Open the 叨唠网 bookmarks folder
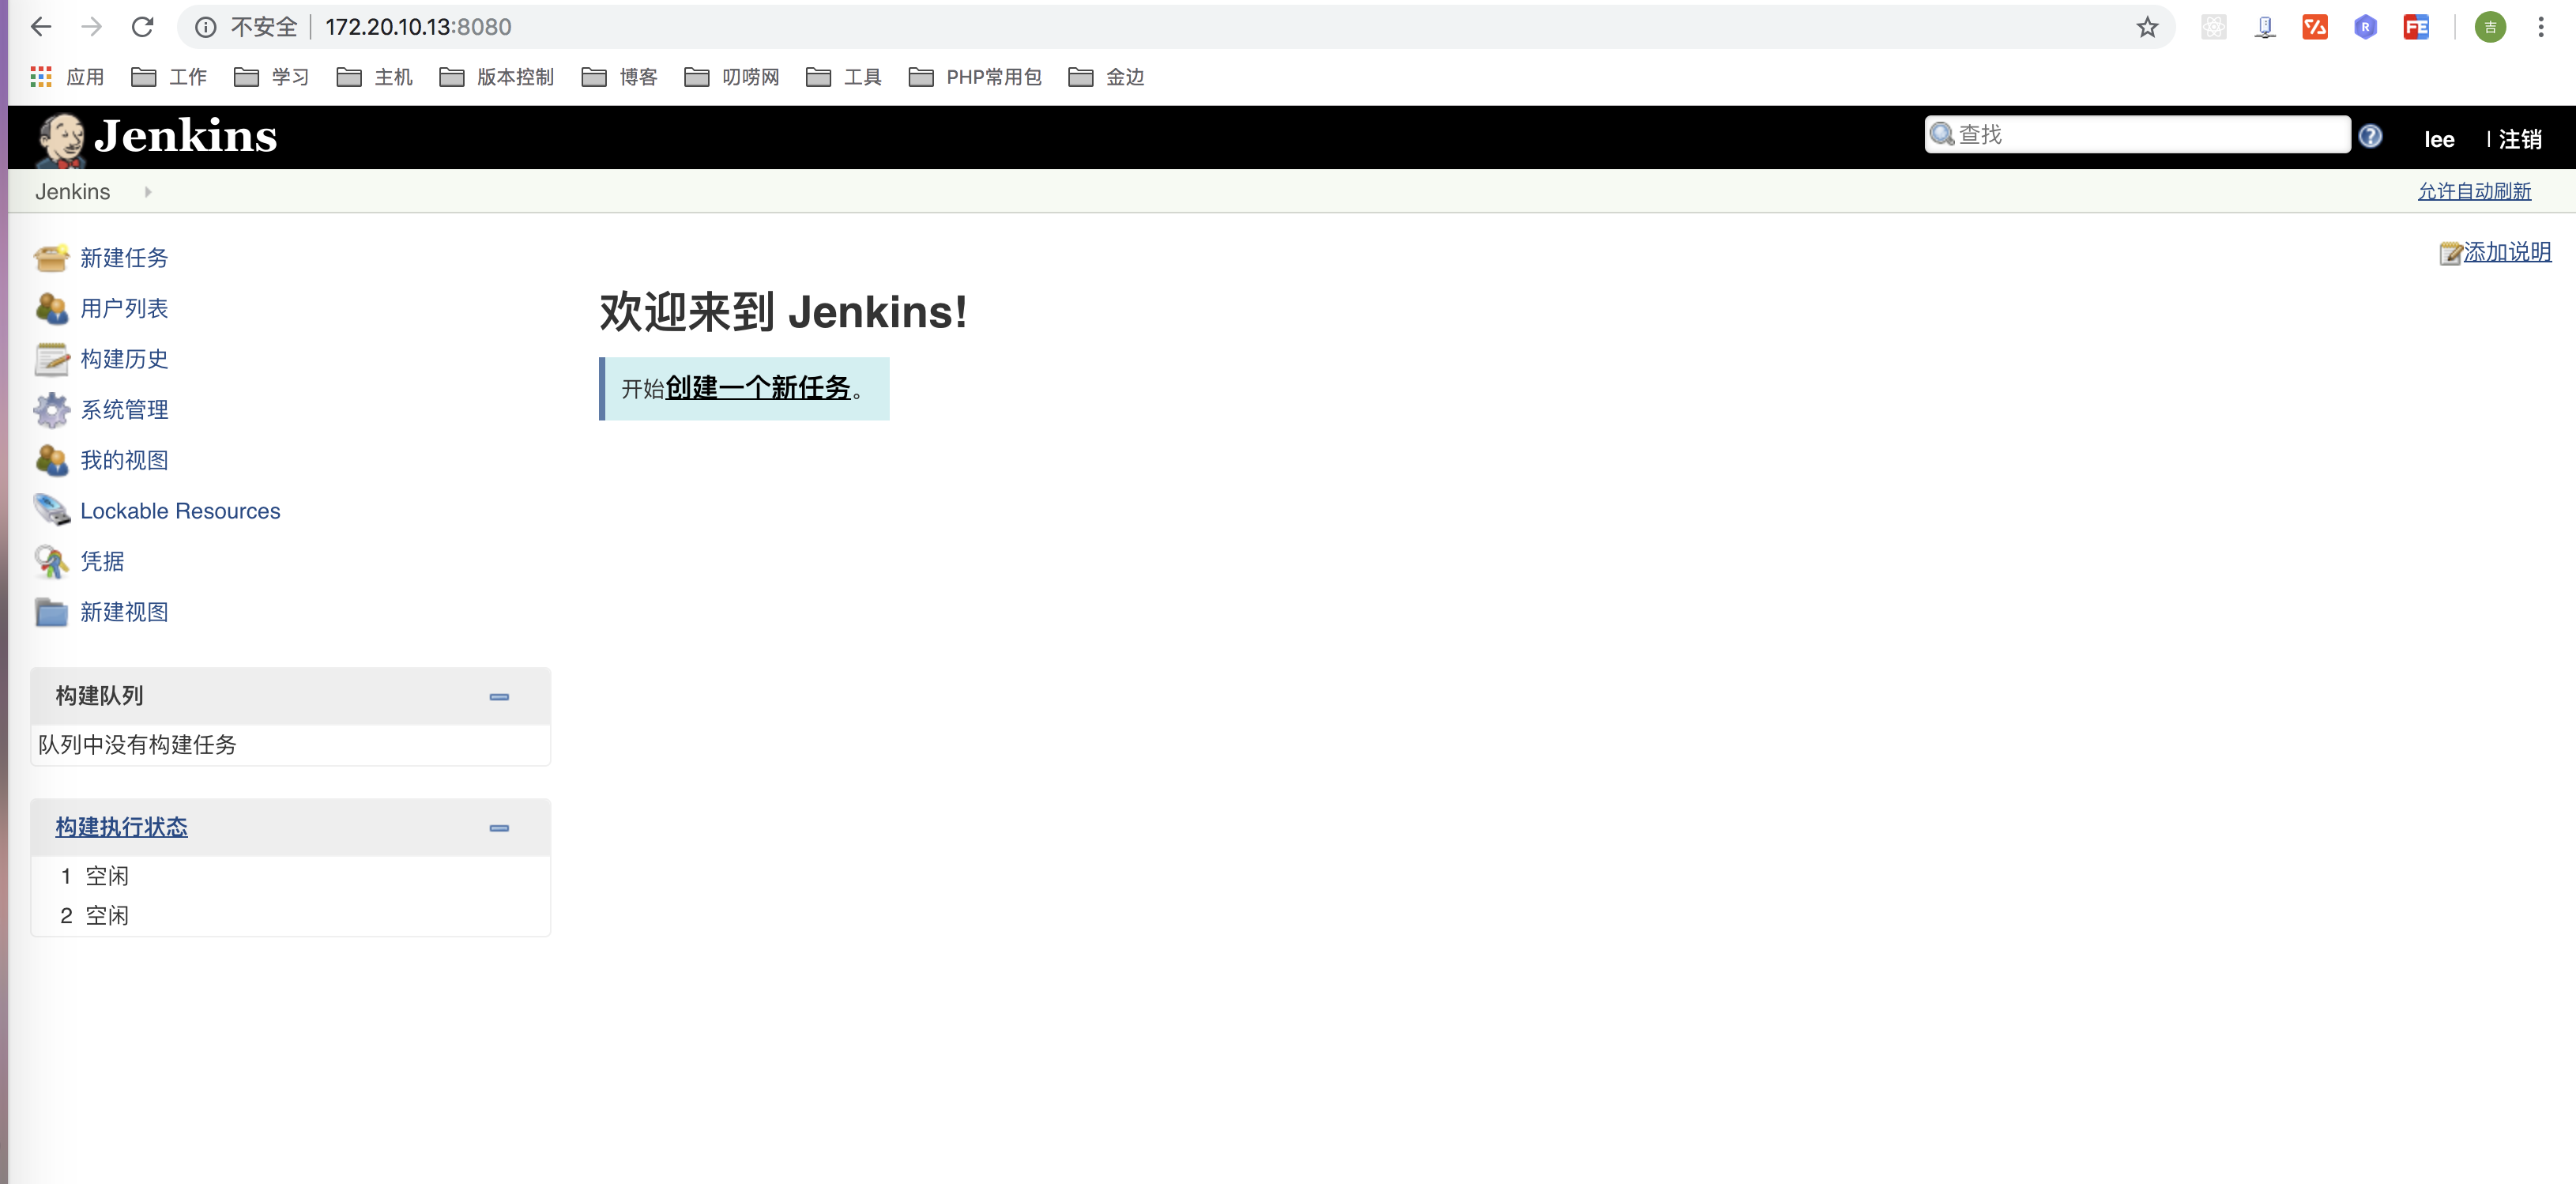 (x=732, y=77)
